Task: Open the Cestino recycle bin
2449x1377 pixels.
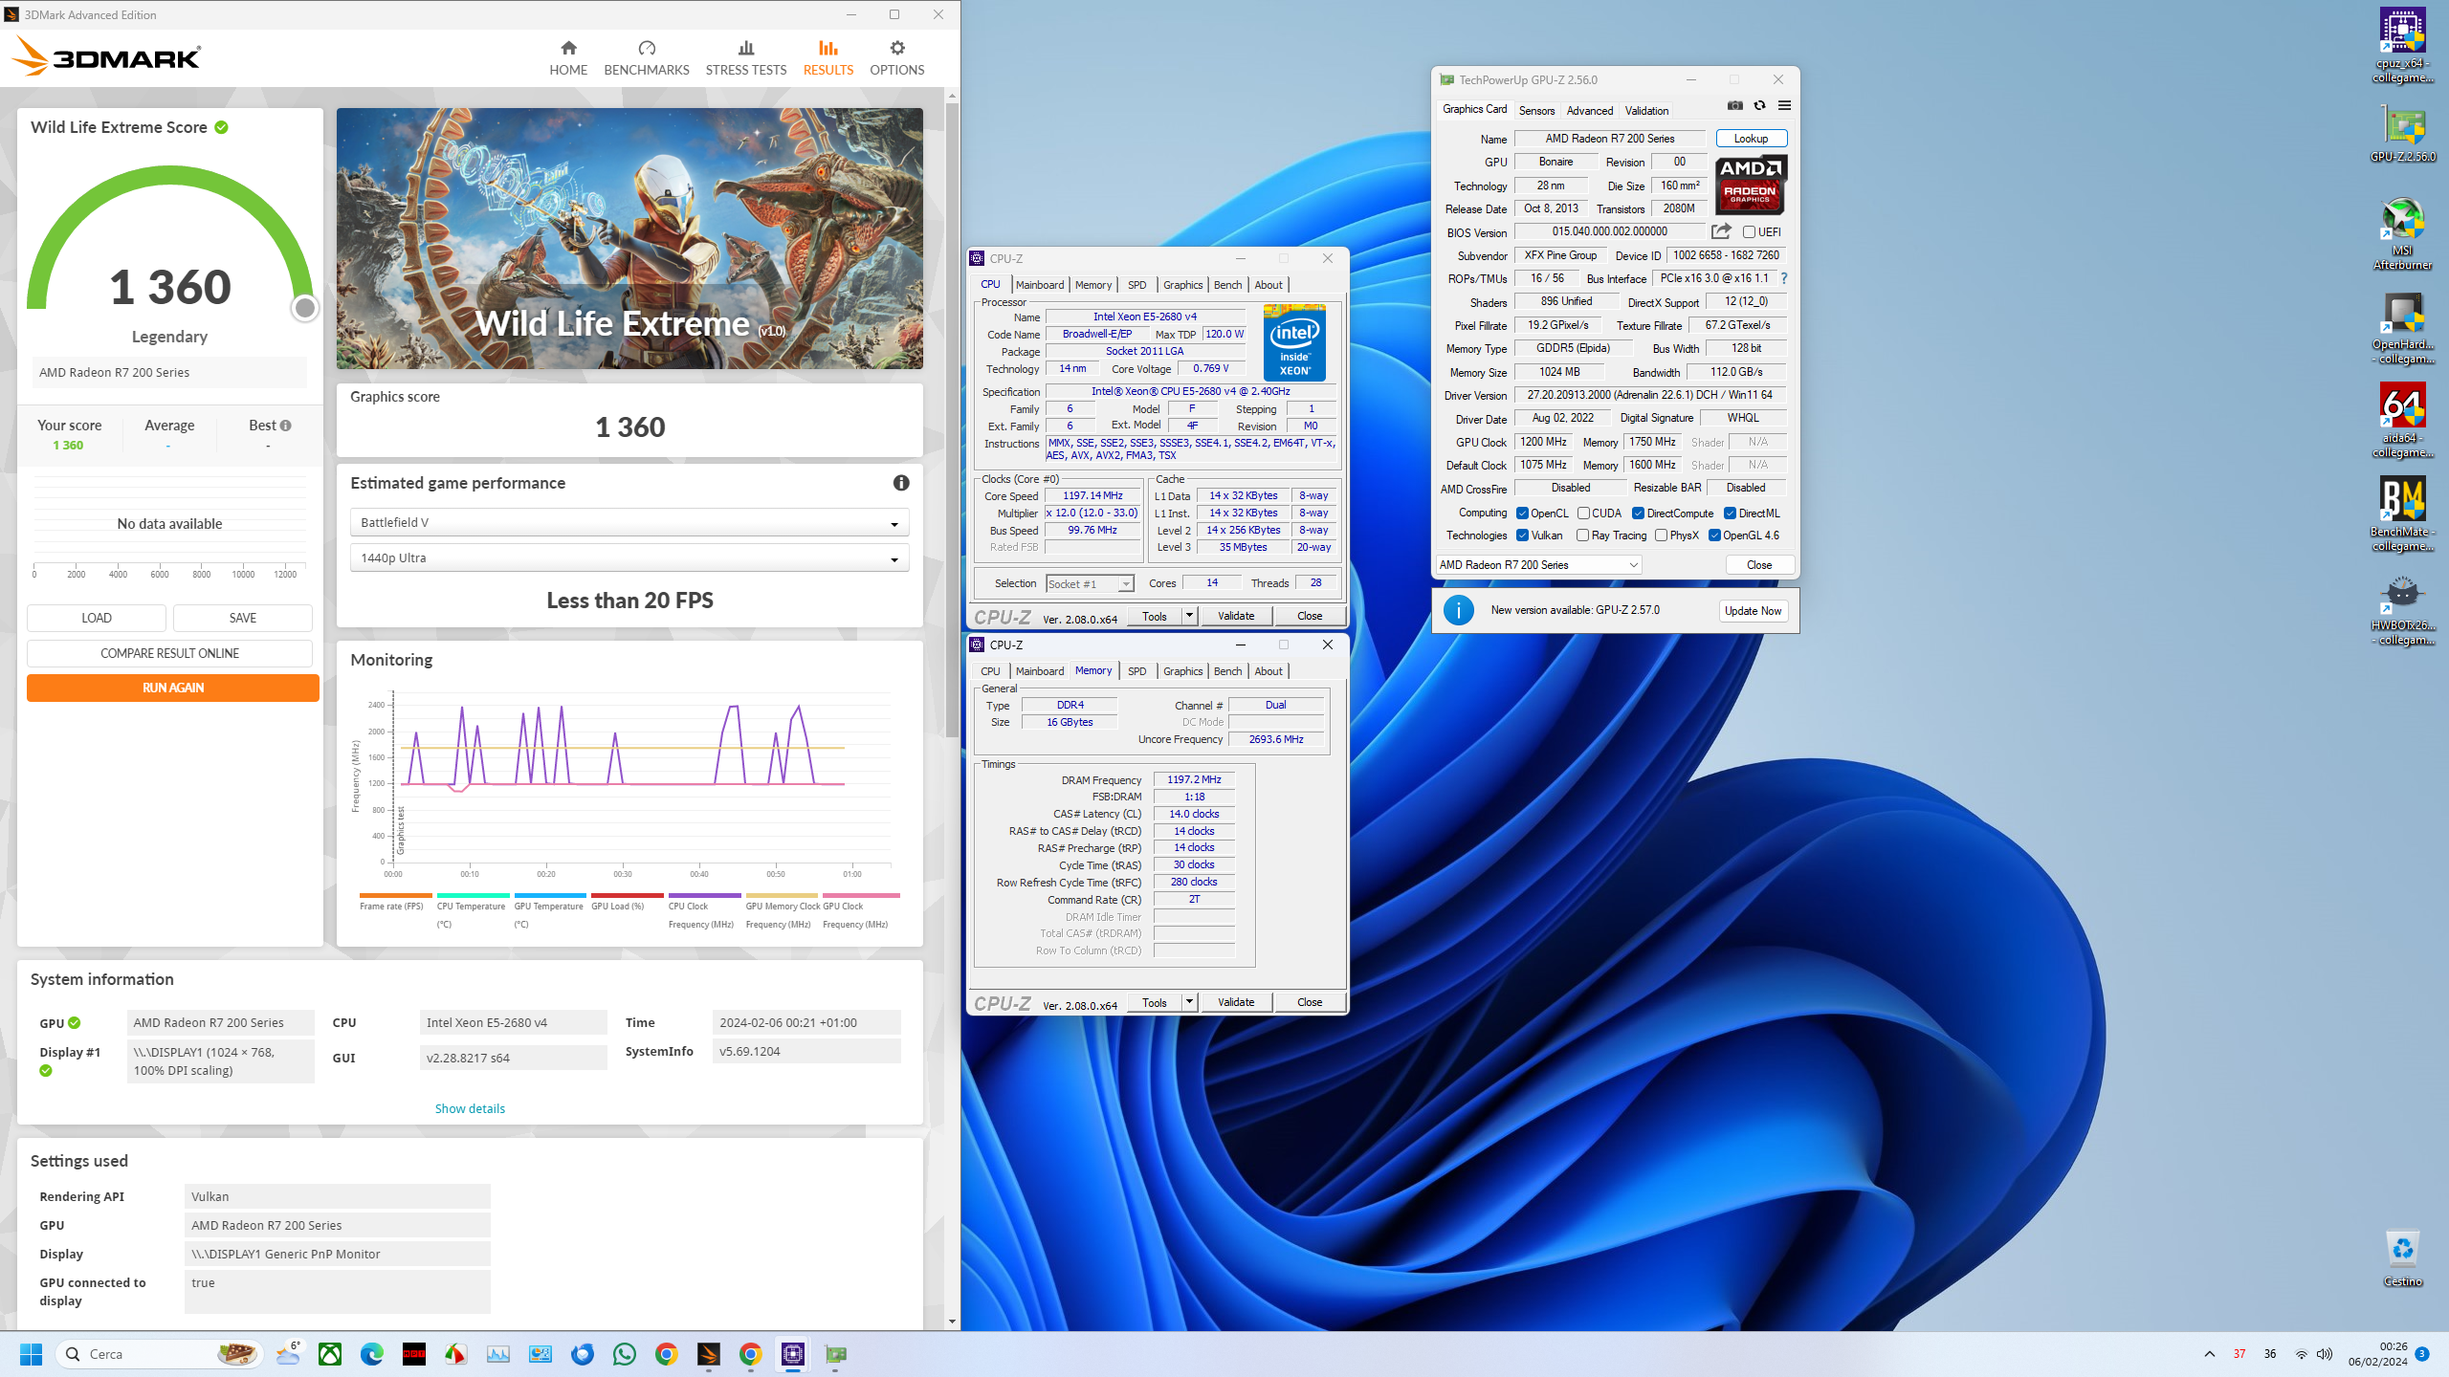Action: [x=2402, y=1258]
